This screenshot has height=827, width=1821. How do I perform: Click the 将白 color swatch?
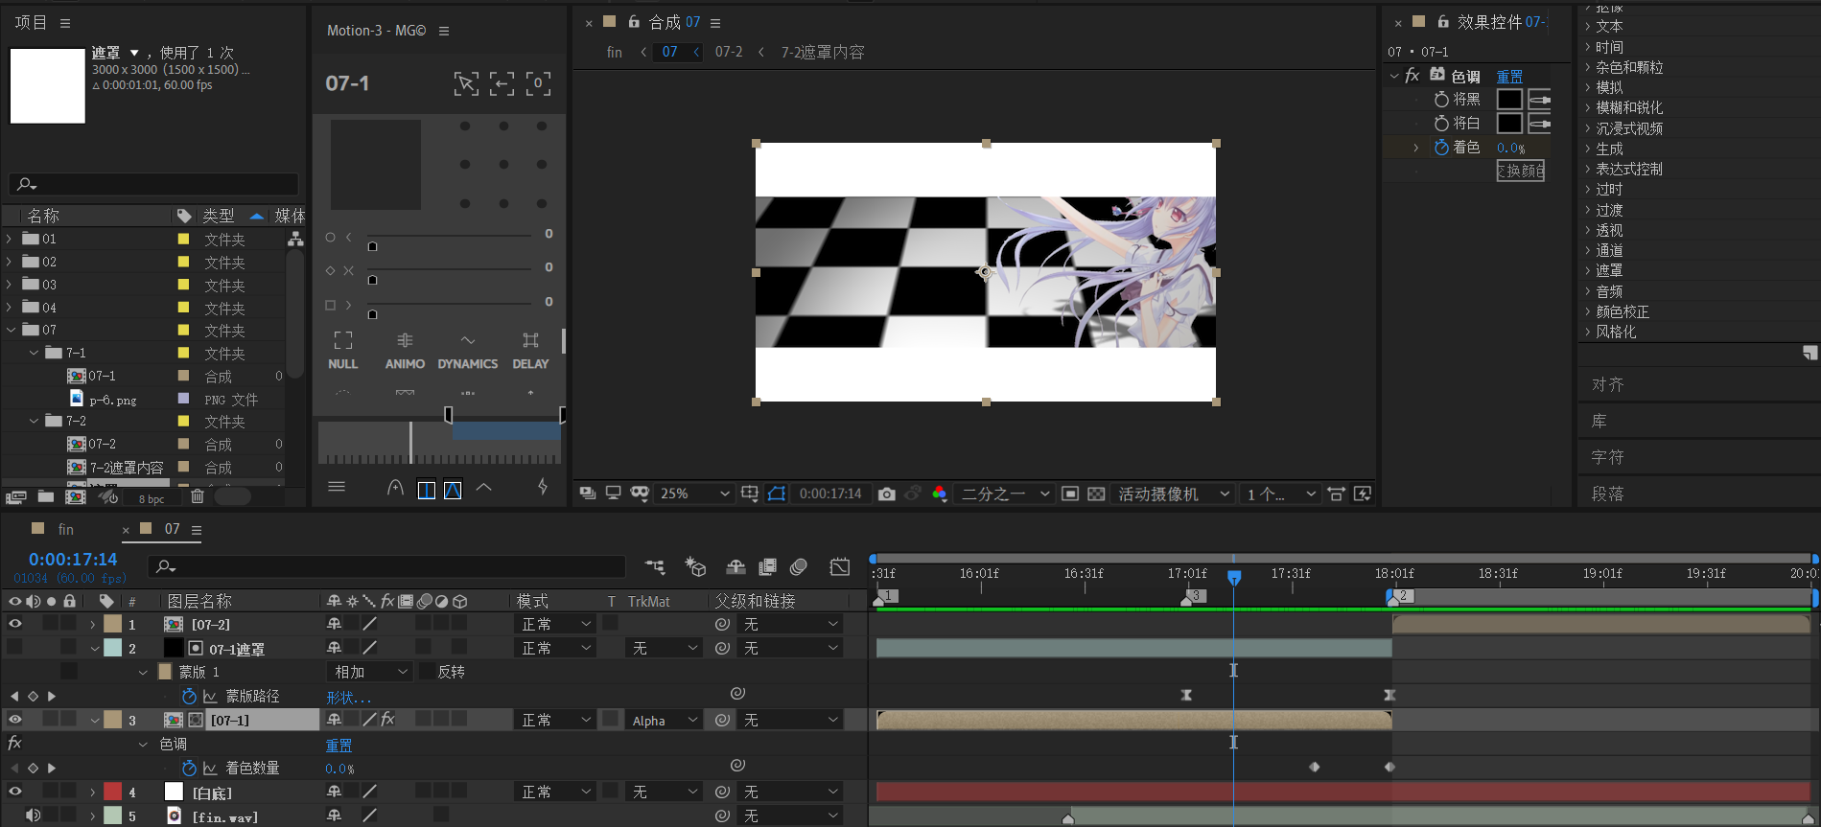[1509, 124]
